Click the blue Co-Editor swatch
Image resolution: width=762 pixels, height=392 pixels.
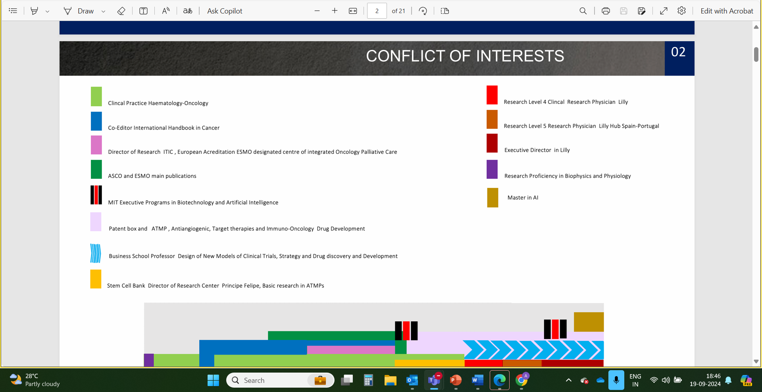point(96,121)
